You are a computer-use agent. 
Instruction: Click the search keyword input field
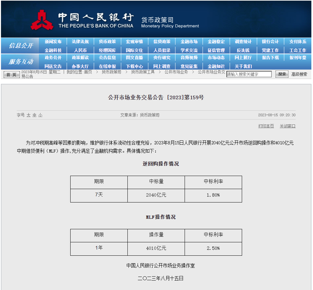(x=249, y=74)
